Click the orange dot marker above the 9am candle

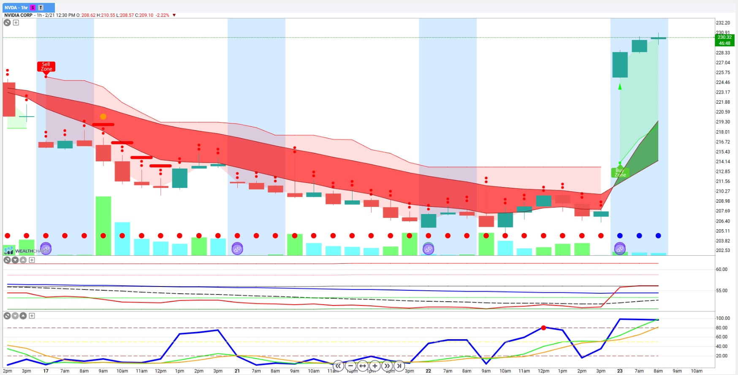click(x=103, y=117)
